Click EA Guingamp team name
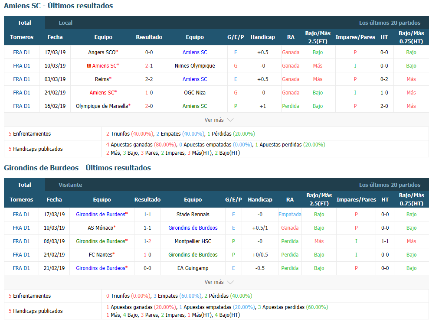This screenshot has height=322, width=429. tap(193, 268)
